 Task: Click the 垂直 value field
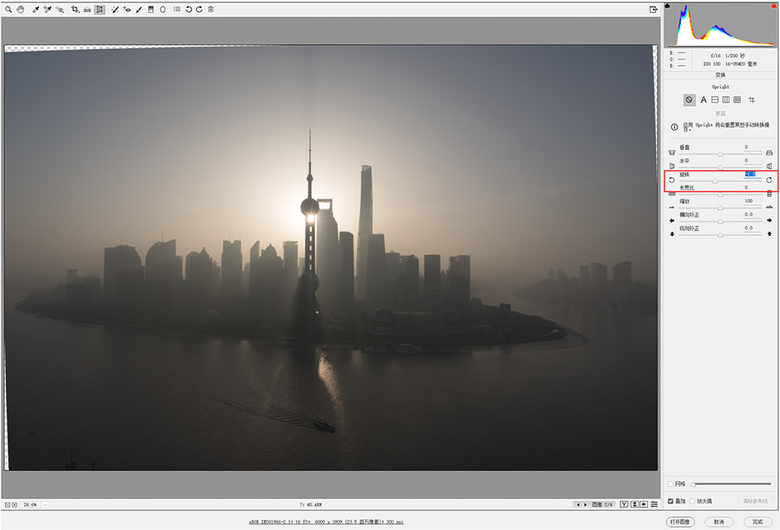pyautogui.click(x=752, y=147)
